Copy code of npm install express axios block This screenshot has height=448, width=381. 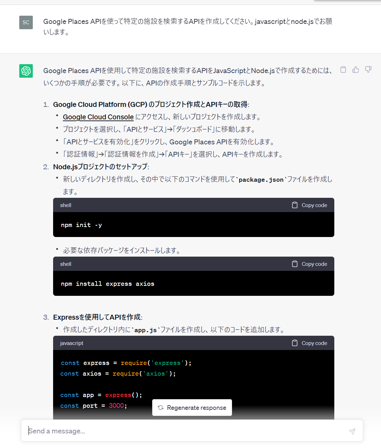(309, 264)
